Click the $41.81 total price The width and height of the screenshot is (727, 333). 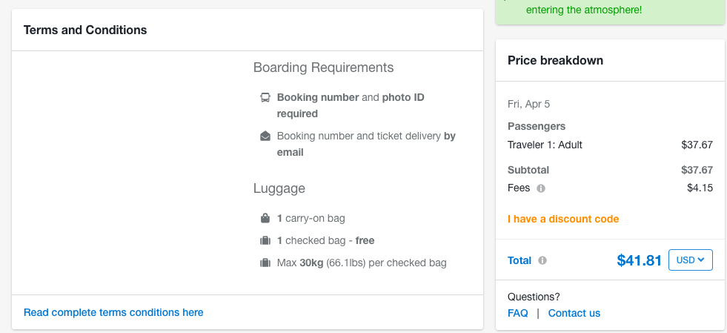coord(639,260)
